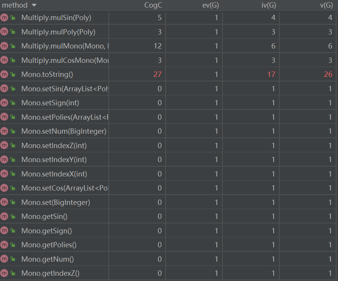The image size is (338, 281).
Task: Click ev(G) value 1 for Multiply.mulPoly
Action: coord(216,32)
